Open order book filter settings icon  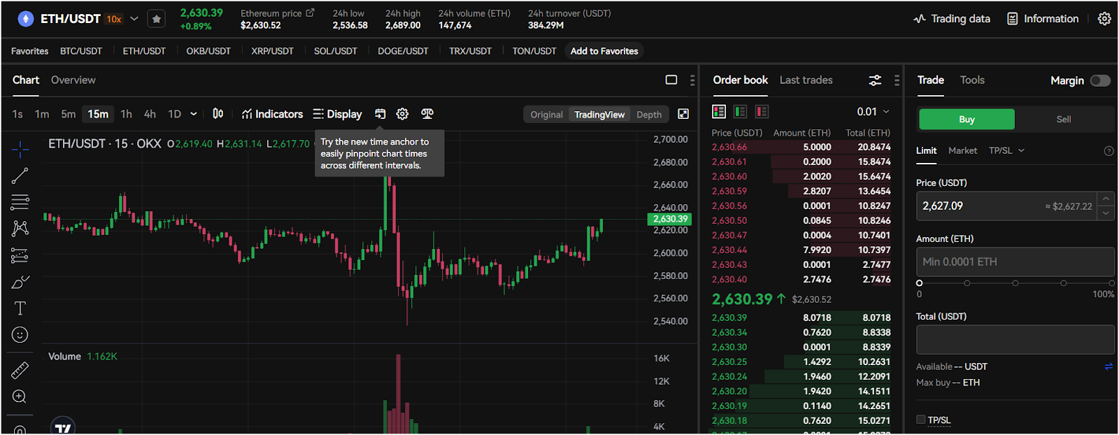click(875, 80)
